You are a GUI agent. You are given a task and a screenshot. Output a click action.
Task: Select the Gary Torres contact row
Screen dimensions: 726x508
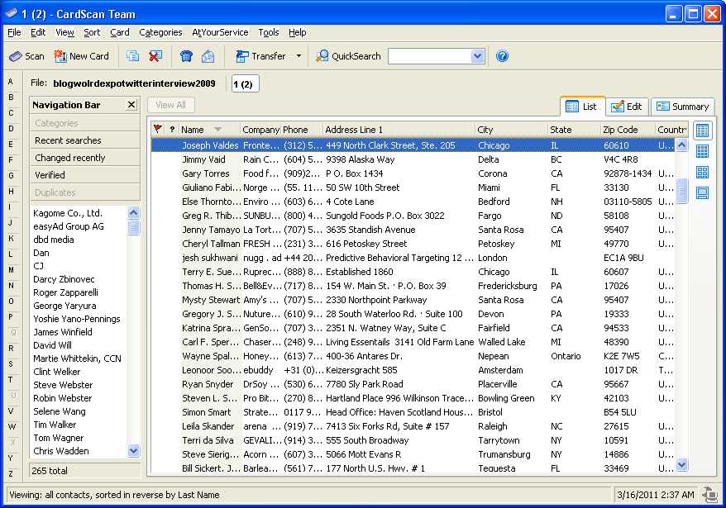coord(413,173)
